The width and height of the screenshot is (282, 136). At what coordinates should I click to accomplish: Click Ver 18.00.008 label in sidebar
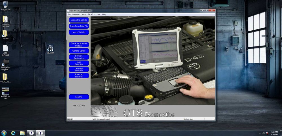(x=79, y=106)
